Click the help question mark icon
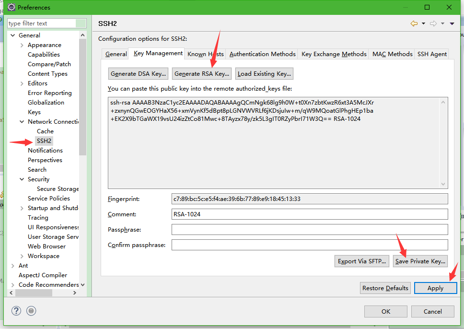464x329 pixels. click(16, 311)
